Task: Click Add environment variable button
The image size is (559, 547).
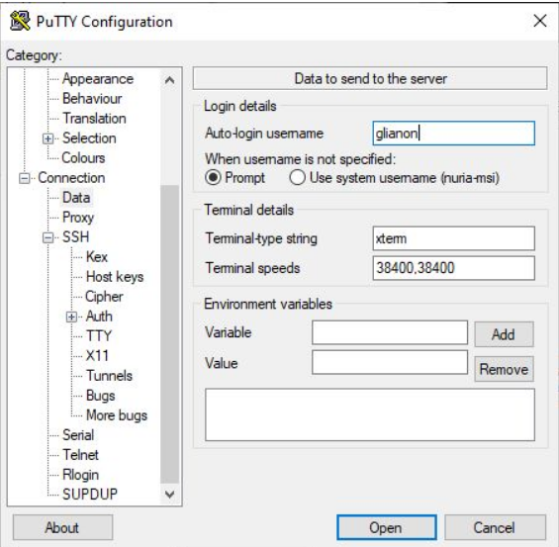Action: tap(504, 334)
